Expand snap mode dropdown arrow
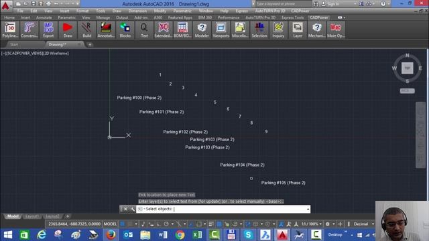 pos(136,224)
